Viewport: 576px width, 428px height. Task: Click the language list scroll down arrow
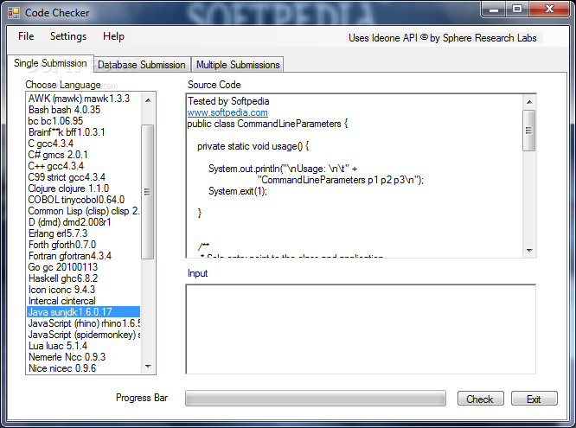click(x=148, y=367)
